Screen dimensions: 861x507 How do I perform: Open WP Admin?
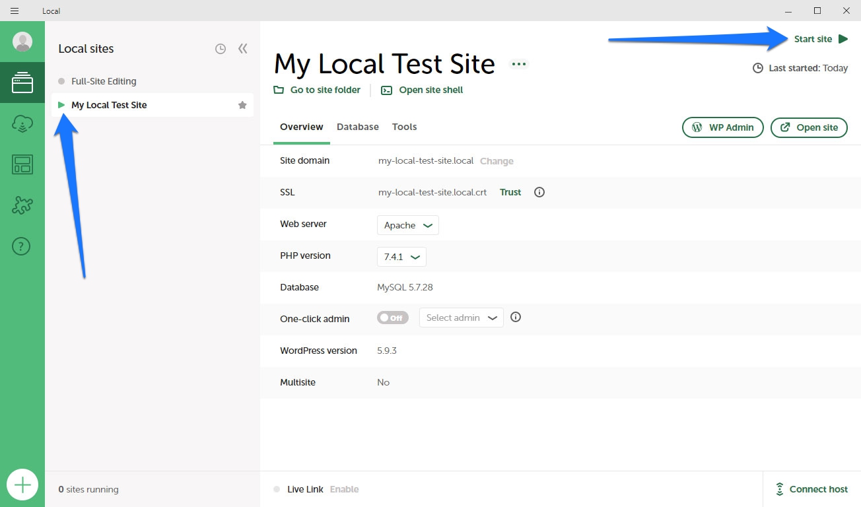pyautogui.click(x=723, y=127)
